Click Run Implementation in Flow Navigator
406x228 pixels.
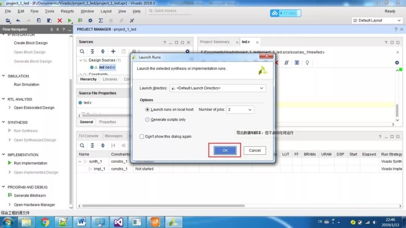click(x=30, y=163)
